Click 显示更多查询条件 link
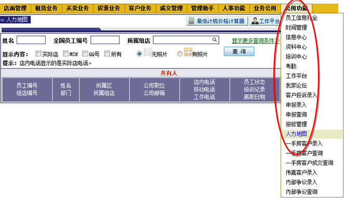Image resolution: width=344 pixels, height=198 pixels. click(256, 41)
